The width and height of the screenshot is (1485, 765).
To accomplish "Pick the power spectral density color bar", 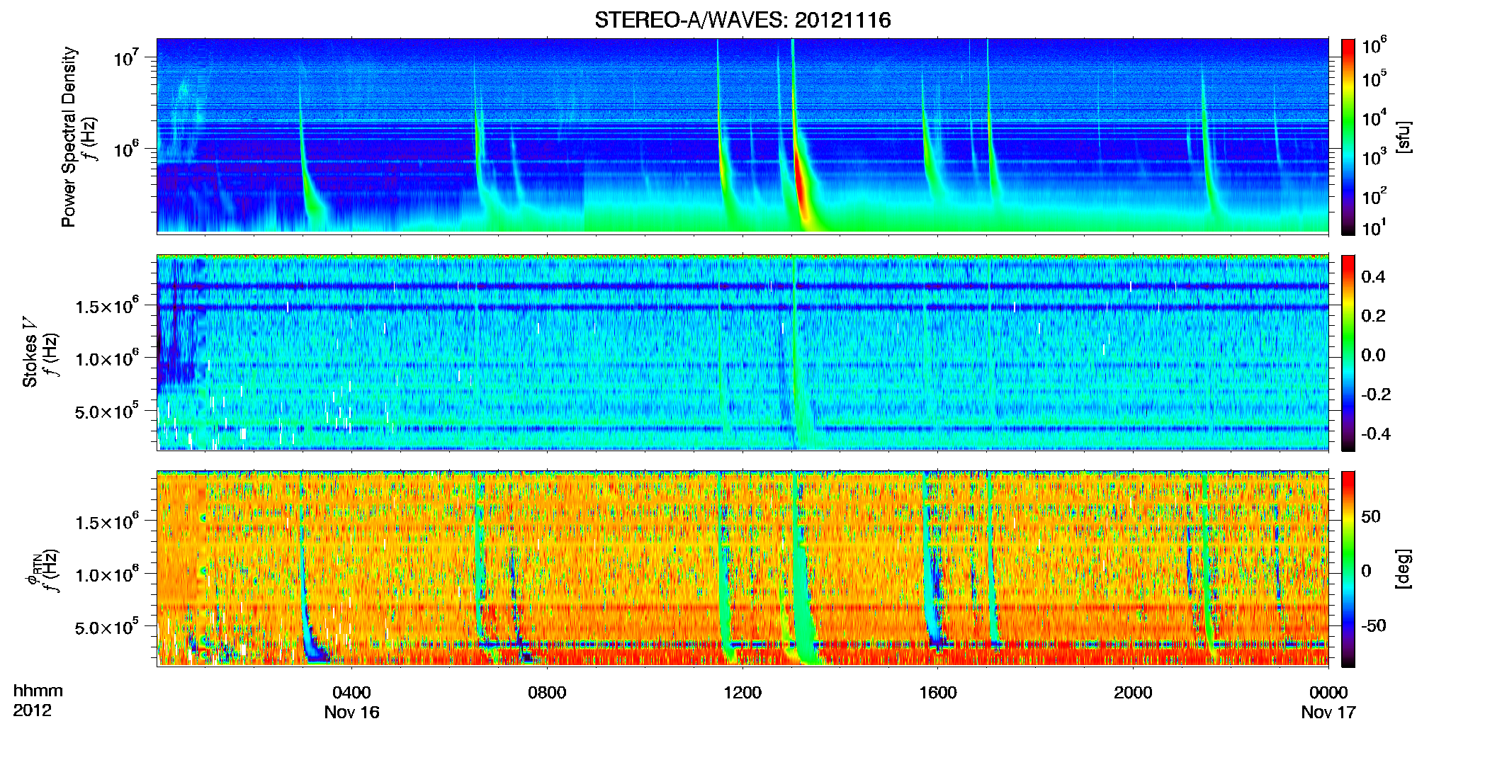I will [1348, 137].
